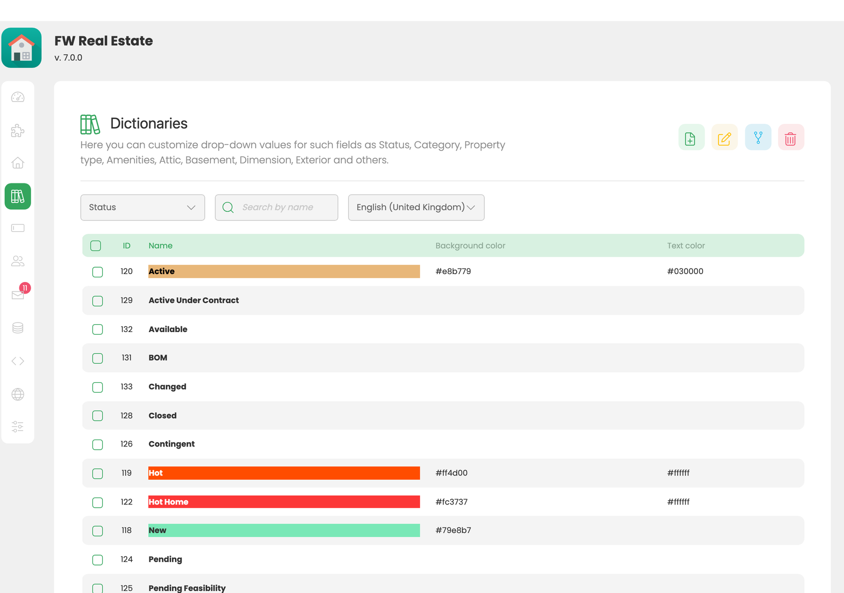Click the blue merge branch icon
The height and width of the screenshot is (593, 844).
pos(758,138)
